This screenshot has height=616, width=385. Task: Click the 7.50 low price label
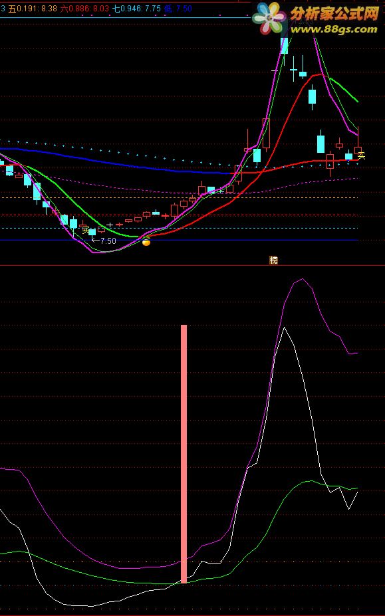click(108, 241)
